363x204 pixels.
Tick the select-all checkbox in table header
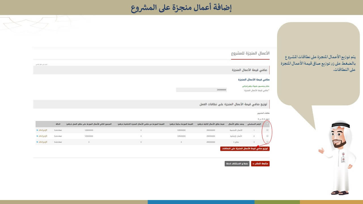point(267,124)
